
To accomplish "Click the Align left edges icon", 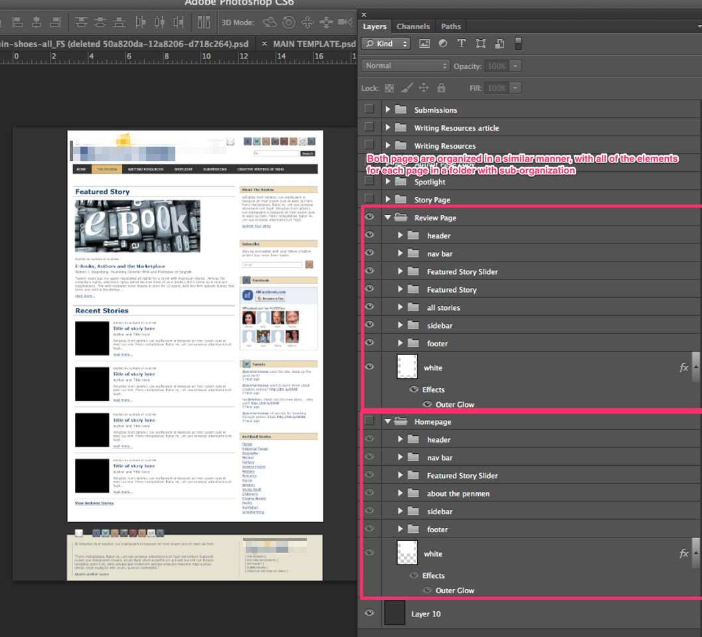I will click(17, 22).
